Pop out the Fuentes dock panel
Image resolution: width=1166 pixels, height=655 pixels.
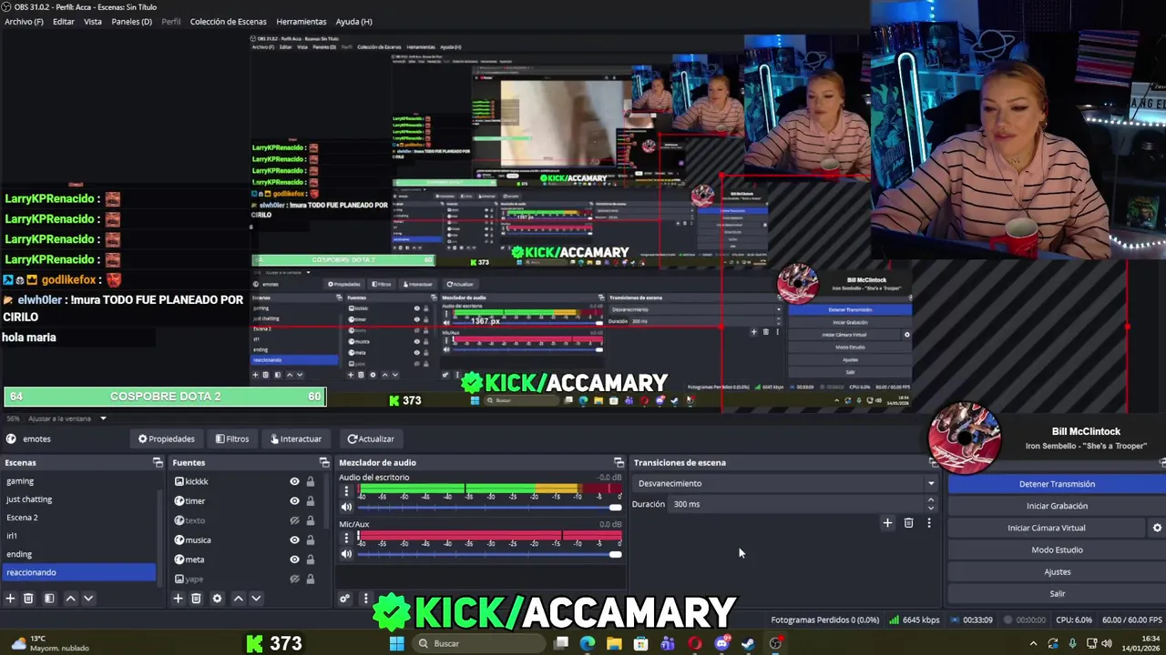point(324,463)
